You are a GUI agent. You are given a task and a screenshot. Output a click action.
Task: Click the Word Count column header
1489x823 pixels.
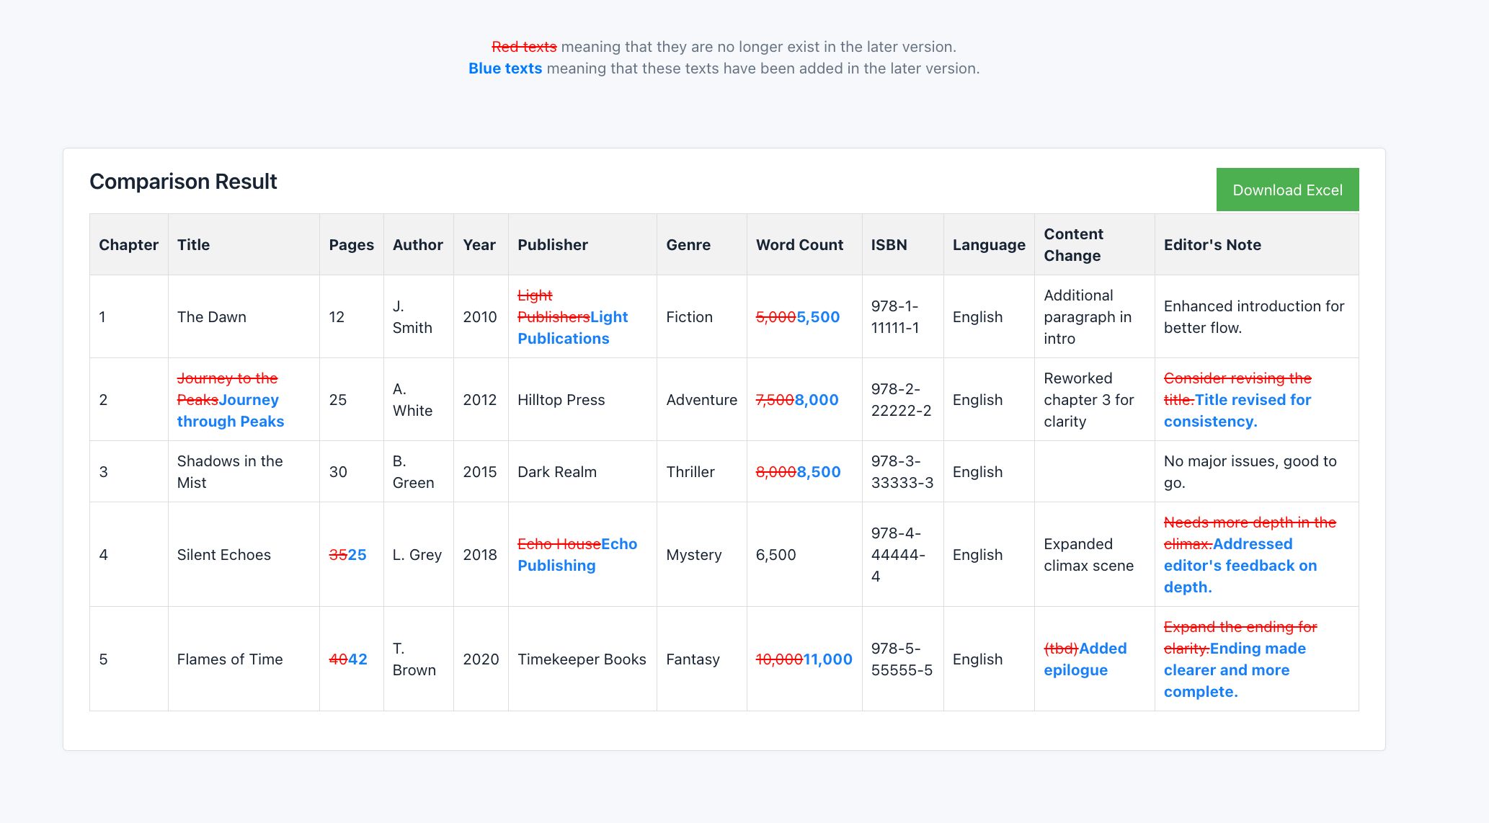point(799,244)
